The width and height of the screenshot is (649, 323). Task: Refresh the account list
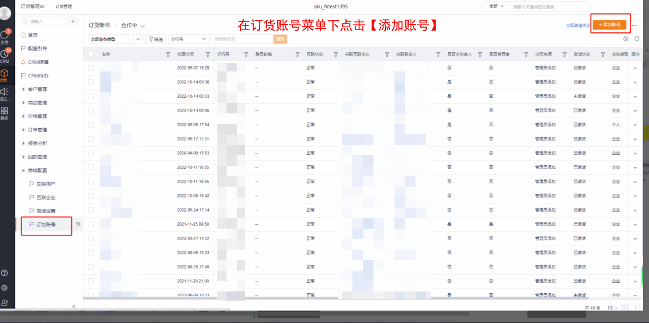[637, 39]
